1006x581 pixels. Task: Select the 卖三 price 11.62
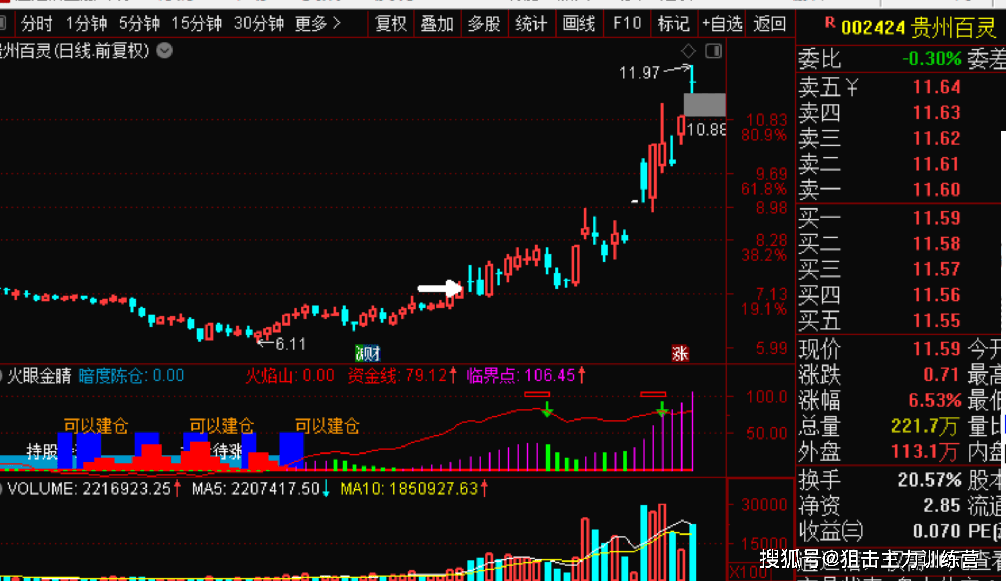point(937,138)
